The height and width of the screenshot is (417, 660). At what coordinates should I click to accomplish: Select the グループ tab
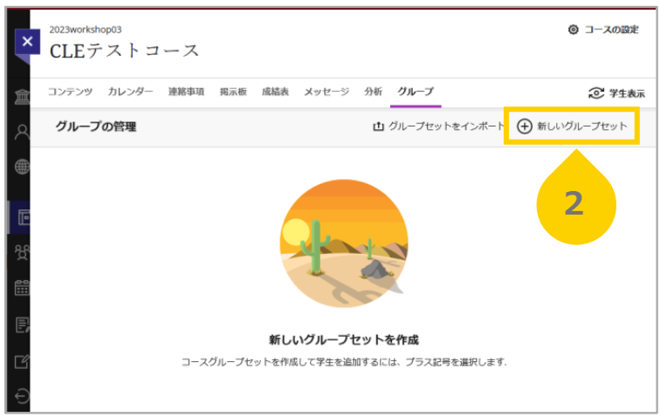tap(416, 92)
